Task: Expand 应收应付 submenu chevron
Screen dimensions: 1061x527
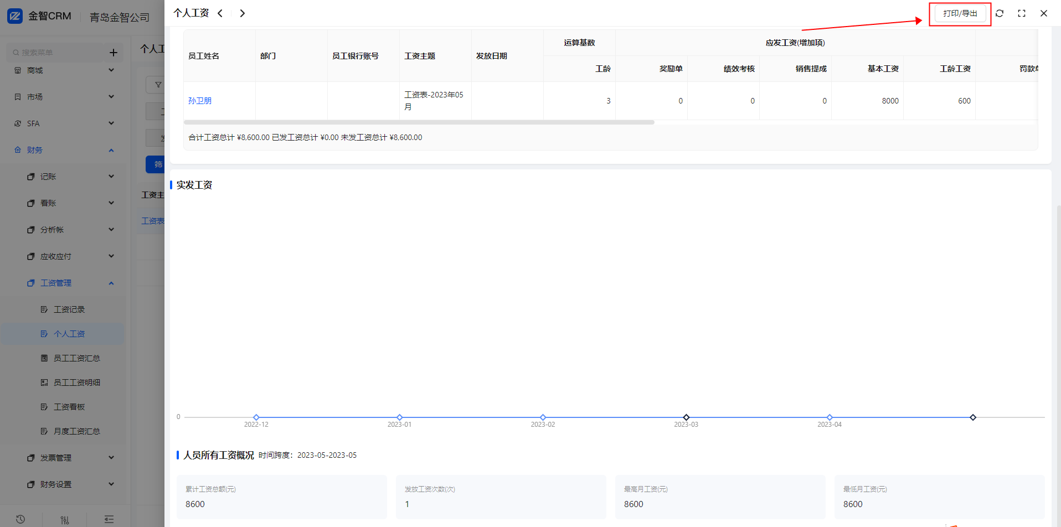Action: tap(111, 256)
